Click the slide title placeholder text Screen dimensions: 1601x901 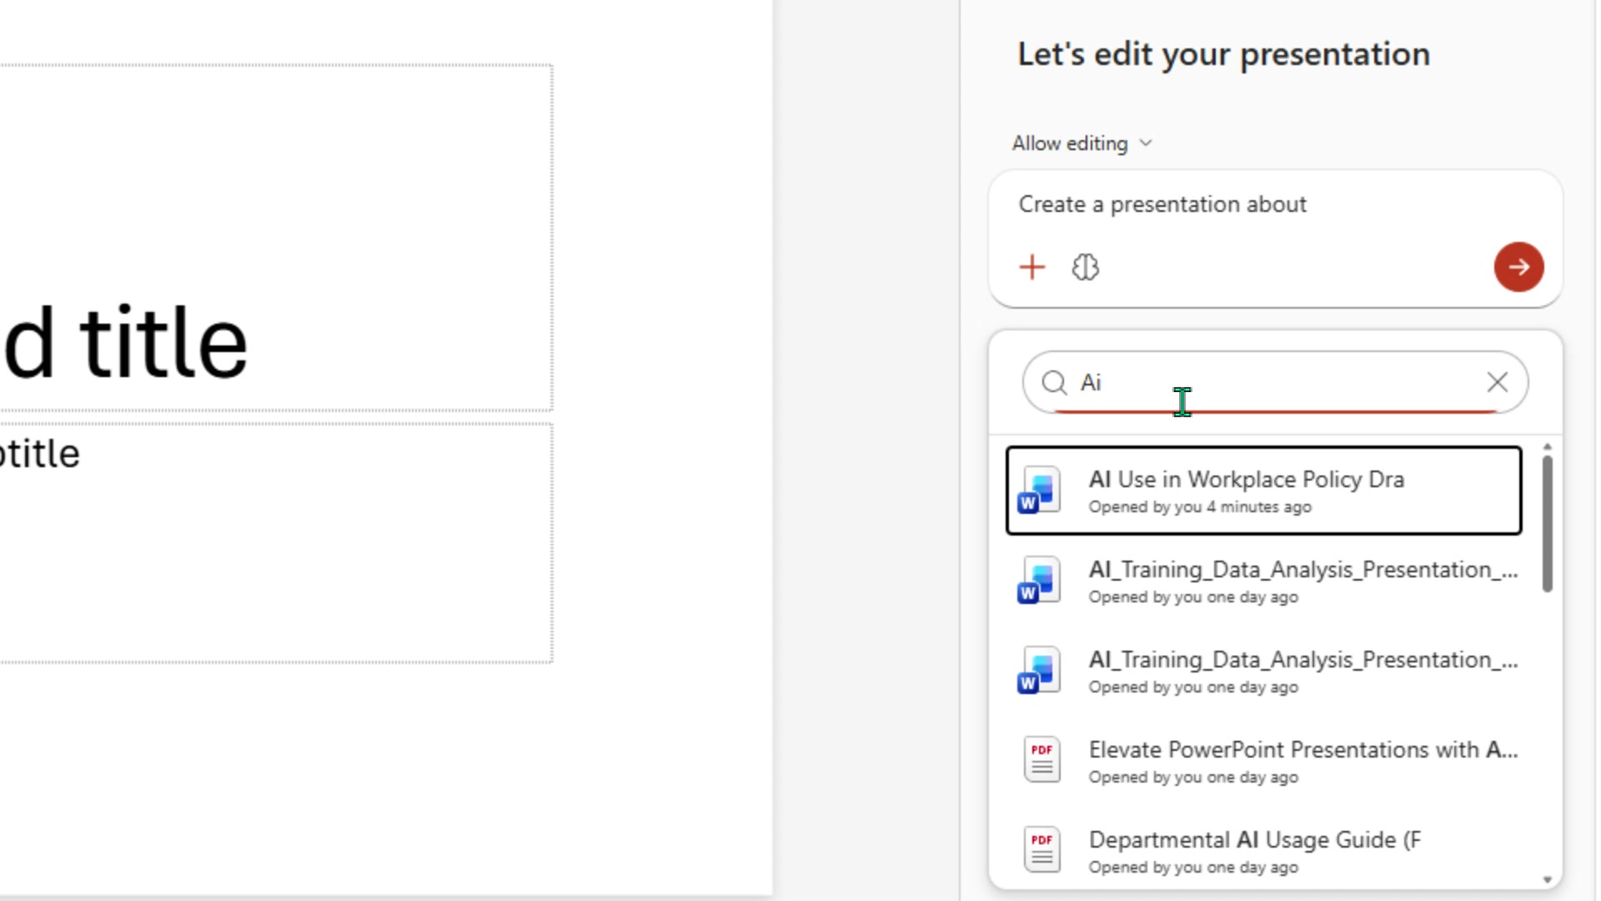pos(125,342)
